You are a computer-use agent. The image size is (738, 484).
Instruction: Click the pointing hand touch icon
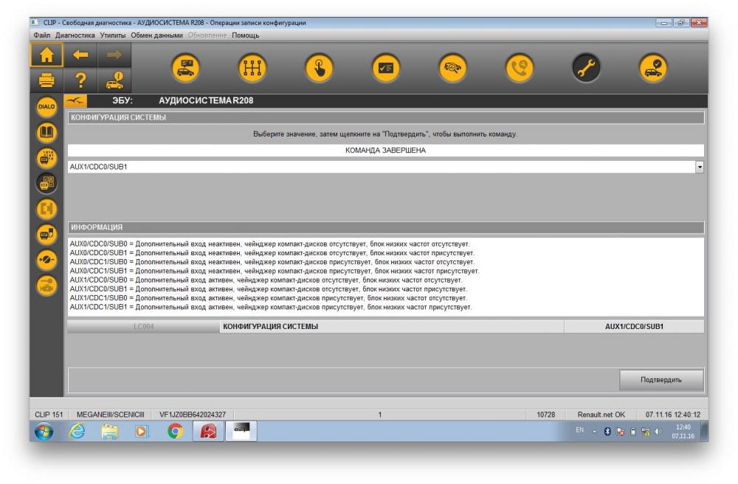319,68
